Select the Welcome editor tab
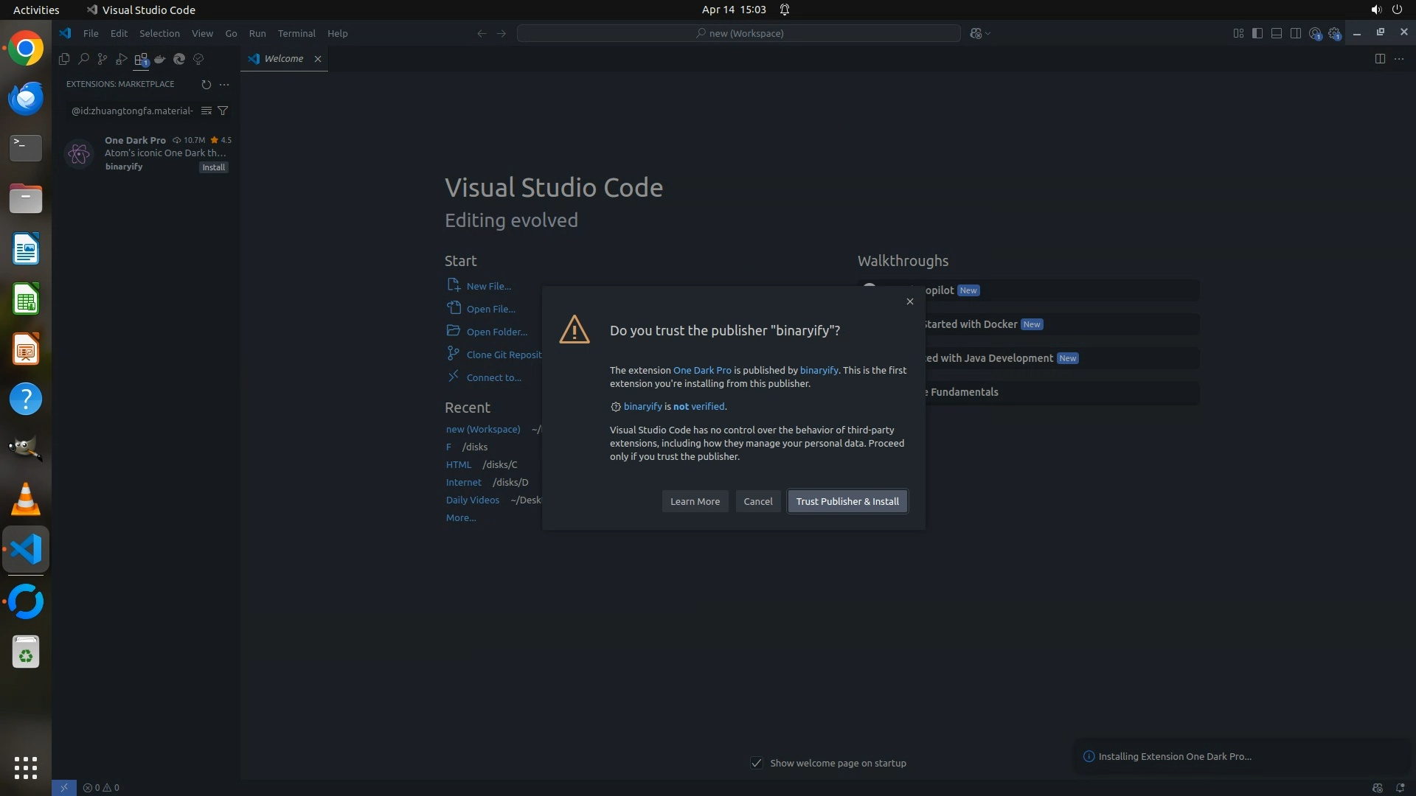The width and height of the screenshot is (1416, 796). 283,59
